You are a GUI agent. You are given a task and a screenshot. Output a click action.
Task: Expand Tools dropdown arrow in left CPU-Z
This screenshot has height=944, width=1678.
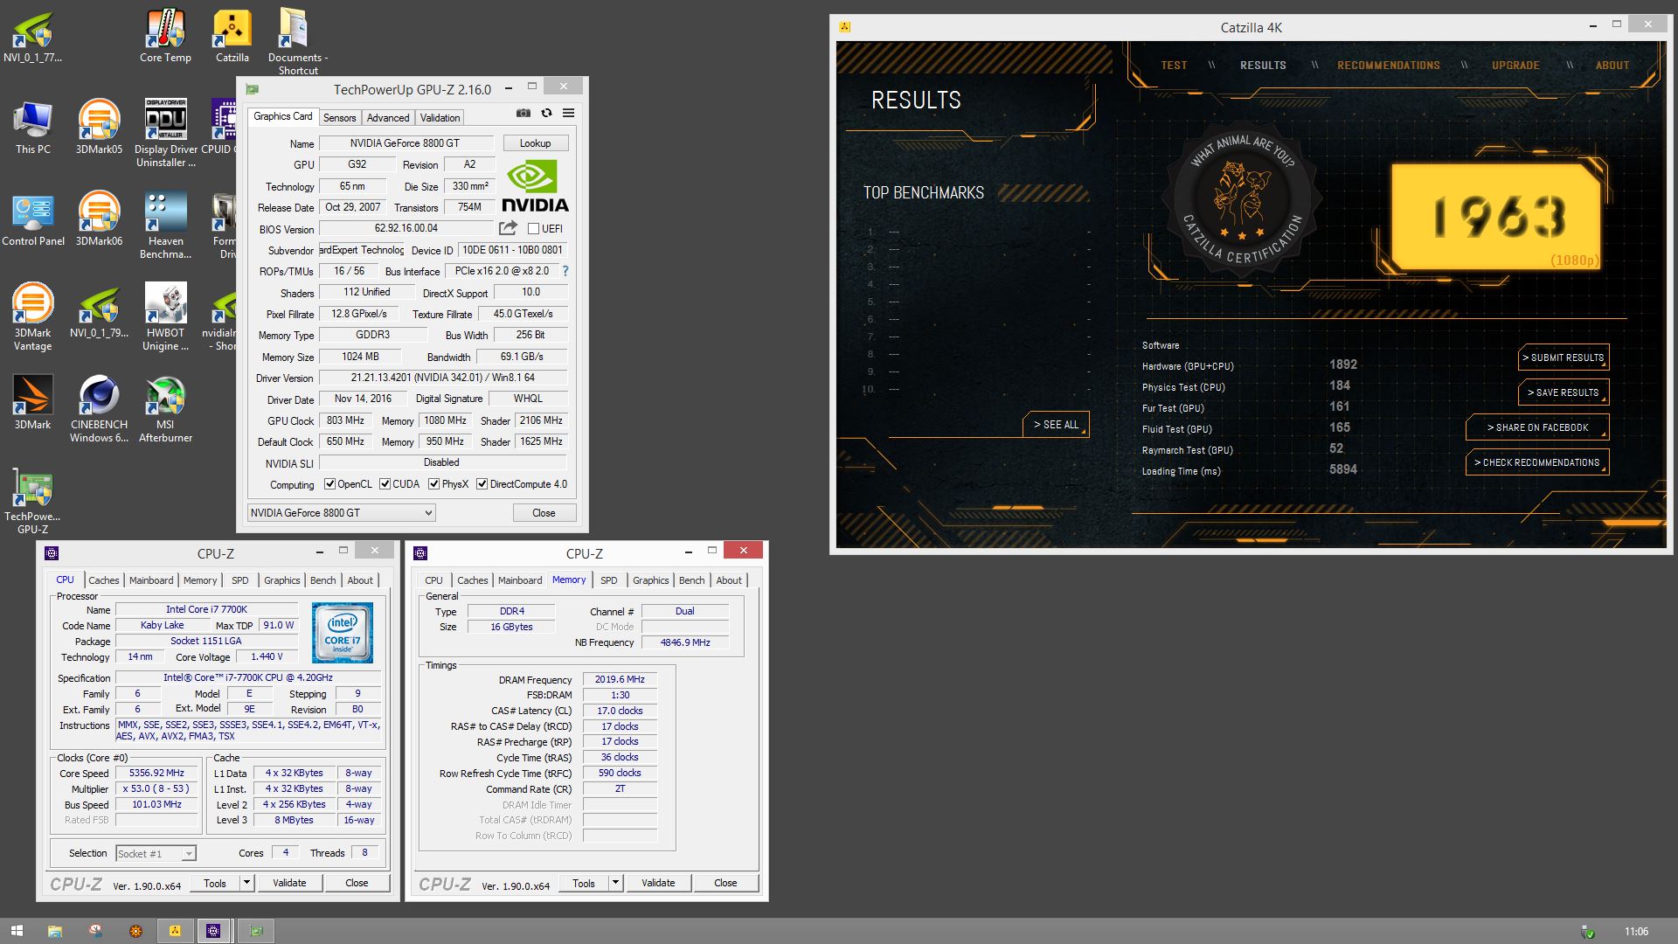(x=246, y=883)
